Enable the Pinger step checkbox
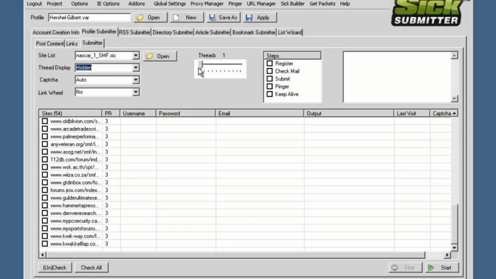This screenshot has width=496, height=279. [269, 86]
